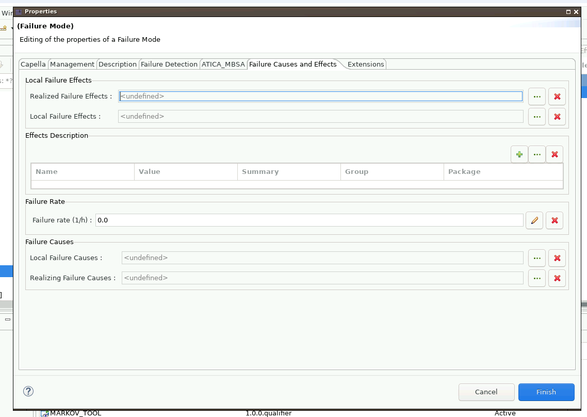Edit the Failure rate with pencil icon
The height and width of the screenshot is (417, 587).
534,220
